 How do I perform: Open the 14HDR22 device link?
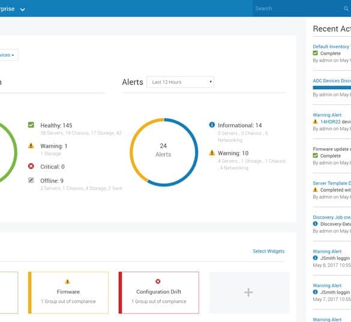331,122
